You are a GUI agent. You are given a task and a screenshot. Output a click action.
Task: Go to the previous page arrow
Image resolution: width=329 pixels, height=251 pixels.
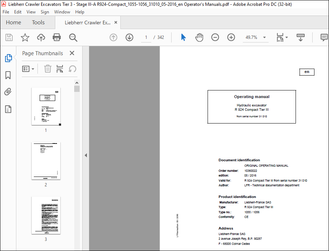pyautogui.click(x=113, y=37)
